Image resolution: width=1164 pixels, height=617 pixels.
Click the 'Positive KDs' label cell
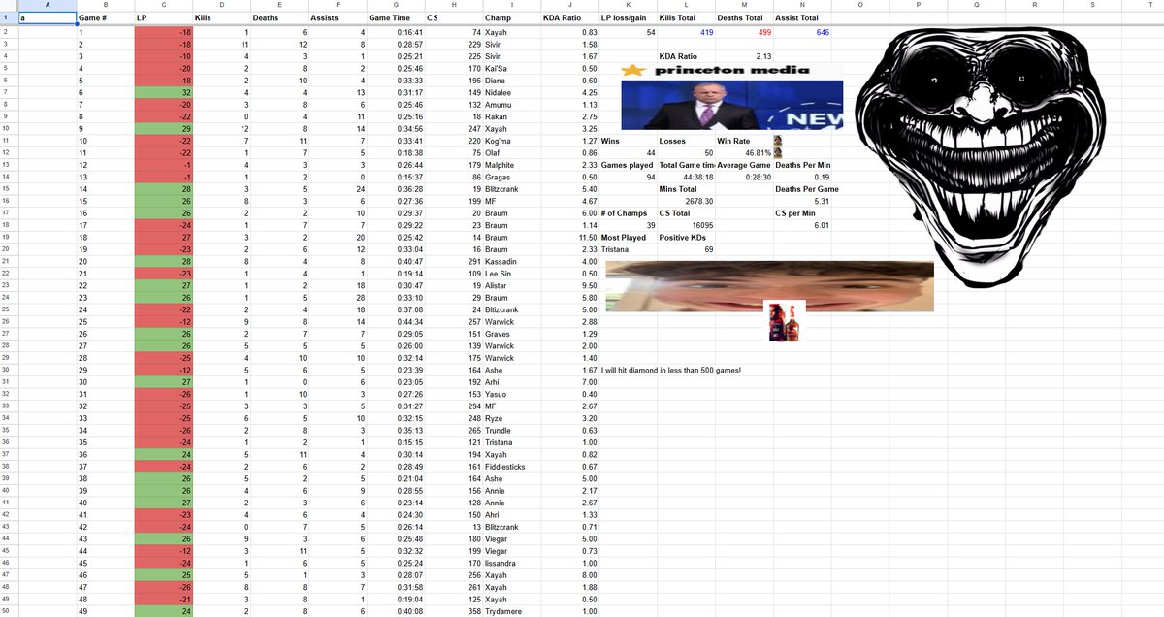click(686, 237)
